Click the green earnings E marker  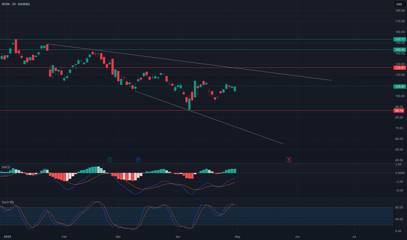(x=110, y=160)
